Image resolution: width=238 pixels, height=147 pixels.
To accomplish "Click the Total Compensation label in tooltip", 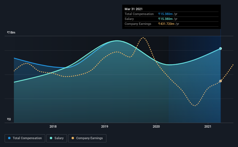I will [139, 14].
